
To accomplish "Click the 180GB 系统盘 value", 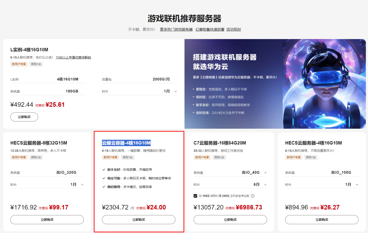I will click(x=72, y=91).
